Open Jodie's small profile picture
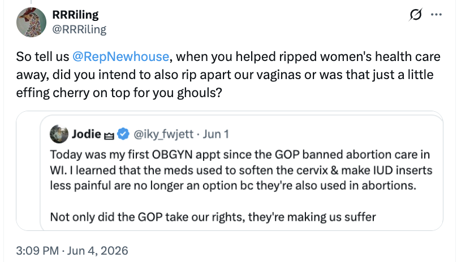This screenshot has height=262, width=457. pyautogui.click(x=59, y=134)
